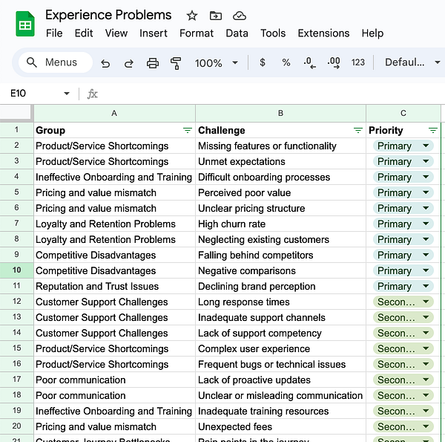The height and width of the screenshot is (442, 445).
Task: Open Priority dropdown for Unexpected fees row
Action: pos(426,426)
